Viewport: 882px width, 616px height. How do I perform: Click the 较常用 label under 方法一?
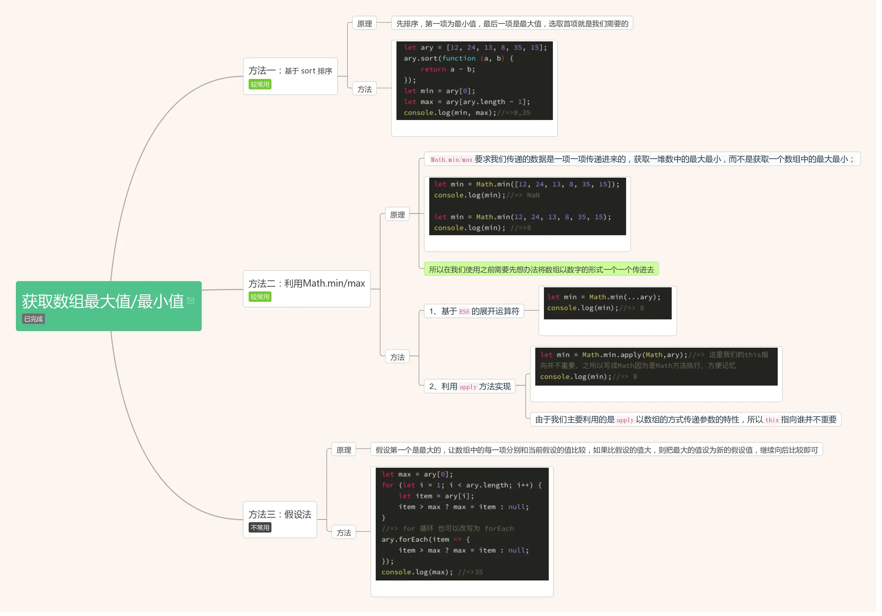coord(260,85)
